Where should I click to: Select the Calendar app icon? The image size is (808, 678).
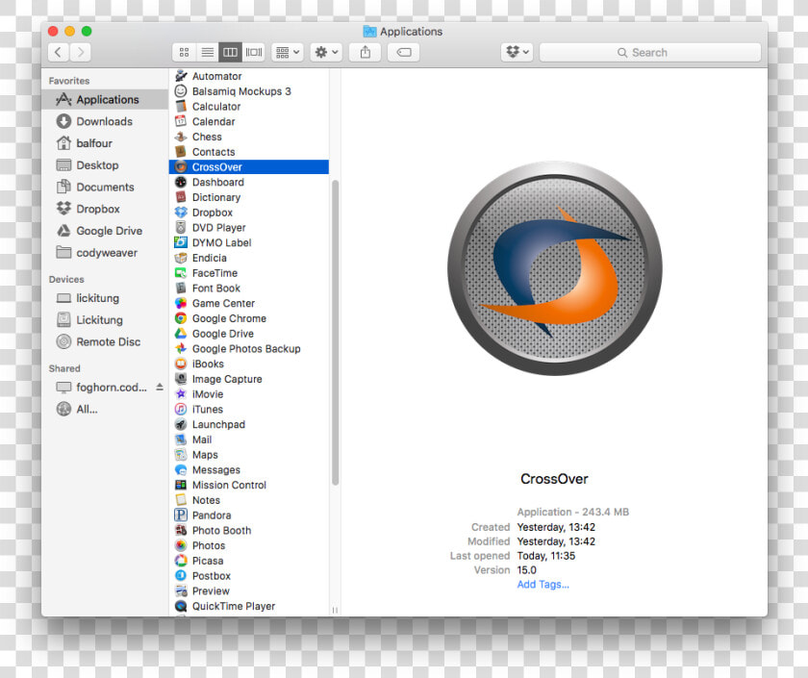[x=181, y=121]
